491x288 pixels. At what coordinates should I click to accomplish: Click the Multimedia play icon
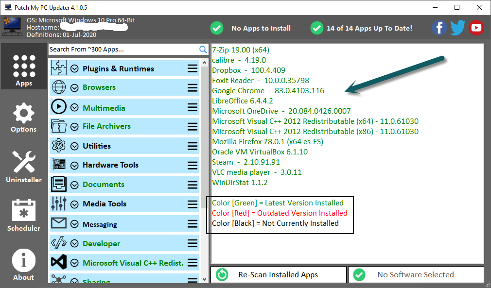click(58, 107)
